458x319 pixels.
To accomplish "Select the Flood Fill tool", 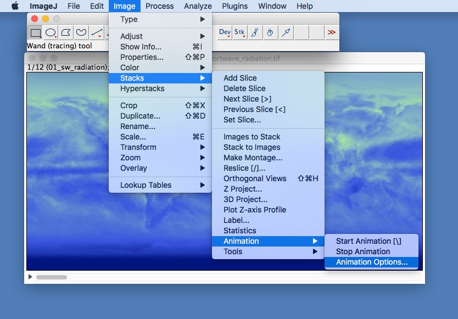I will point(270,32).
